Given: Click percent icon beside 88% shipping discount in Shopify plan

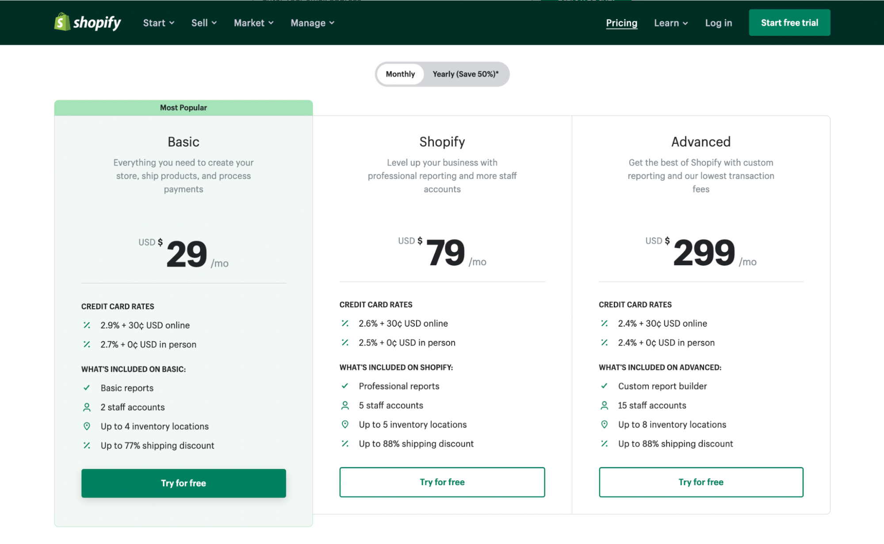Looking at the screenshot, I should pyautogui.click(x=345, y=444).
